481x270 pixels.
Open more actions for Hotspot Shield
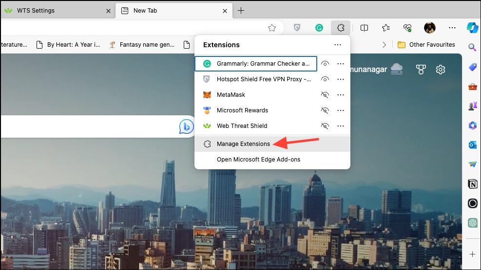(341, 79)
